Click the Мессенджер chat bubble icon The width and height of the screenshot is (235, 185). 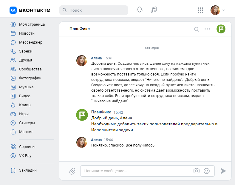click(13, 42)
